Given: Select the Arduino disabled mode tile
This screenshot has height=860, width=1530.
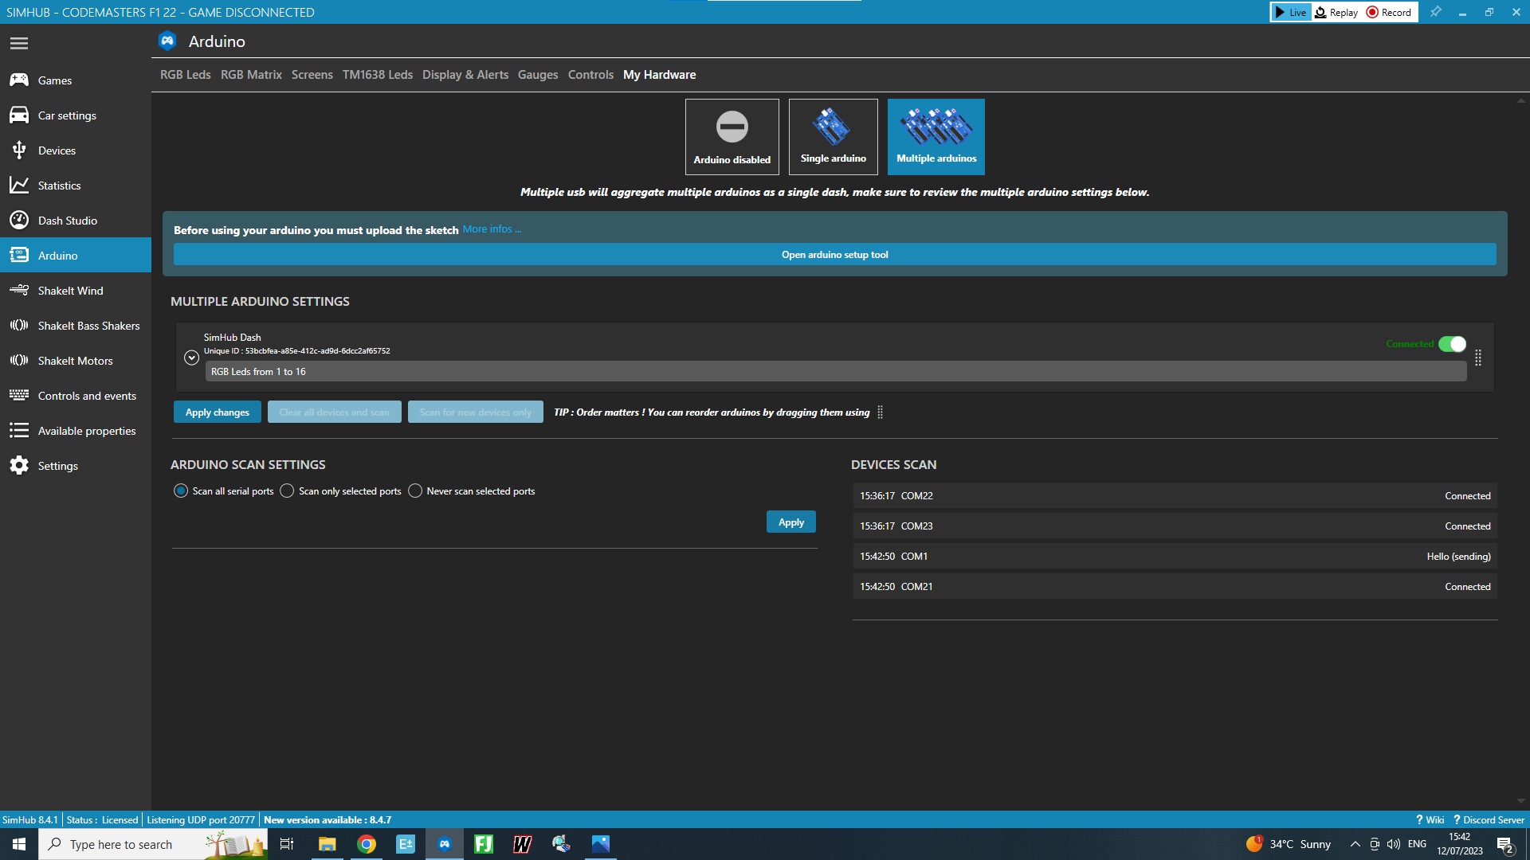Looking at the screenshot, I should 732,137.
